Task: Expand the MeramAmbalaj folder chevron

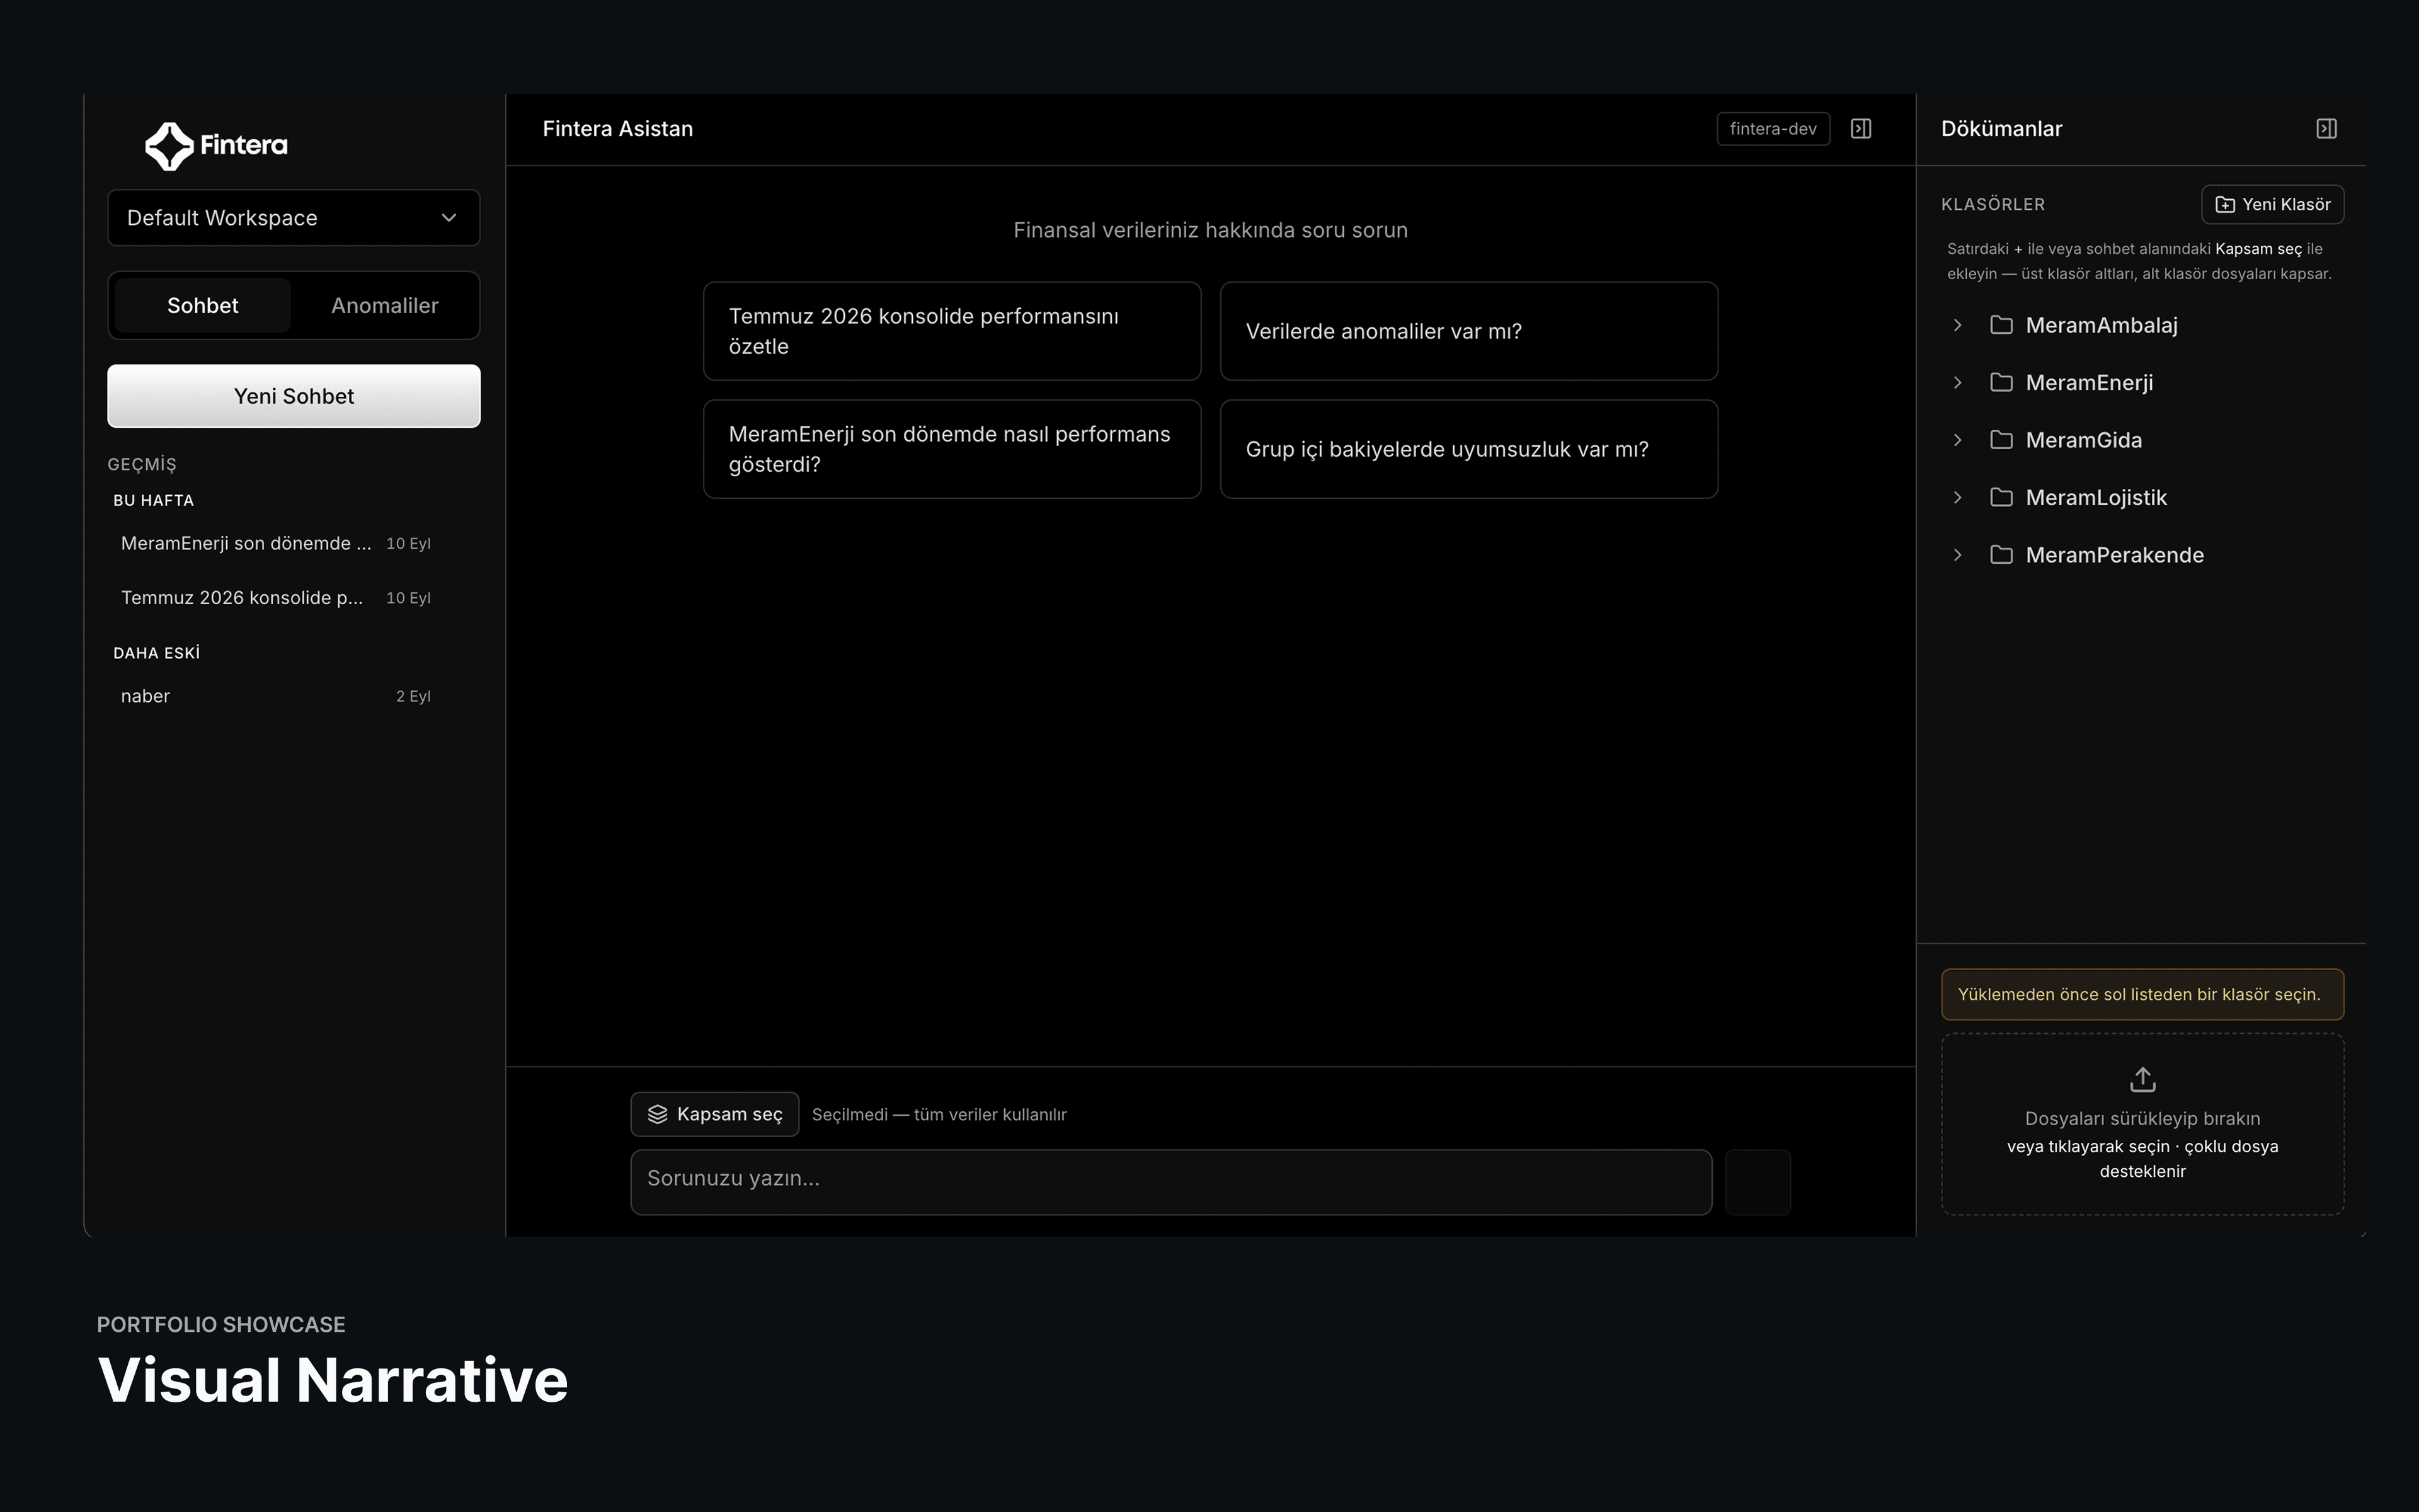Action: (1957, 325)
